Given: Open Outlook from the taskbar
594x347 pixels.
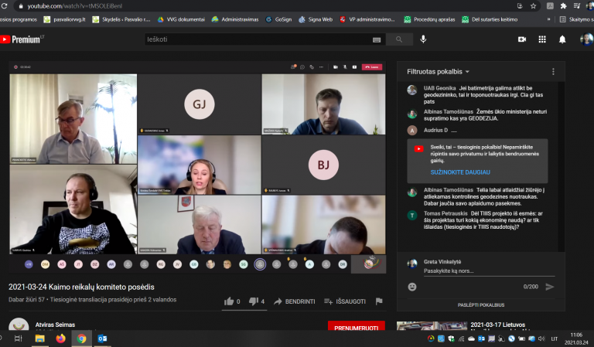Looking at the screenshot, I should 102,338.
